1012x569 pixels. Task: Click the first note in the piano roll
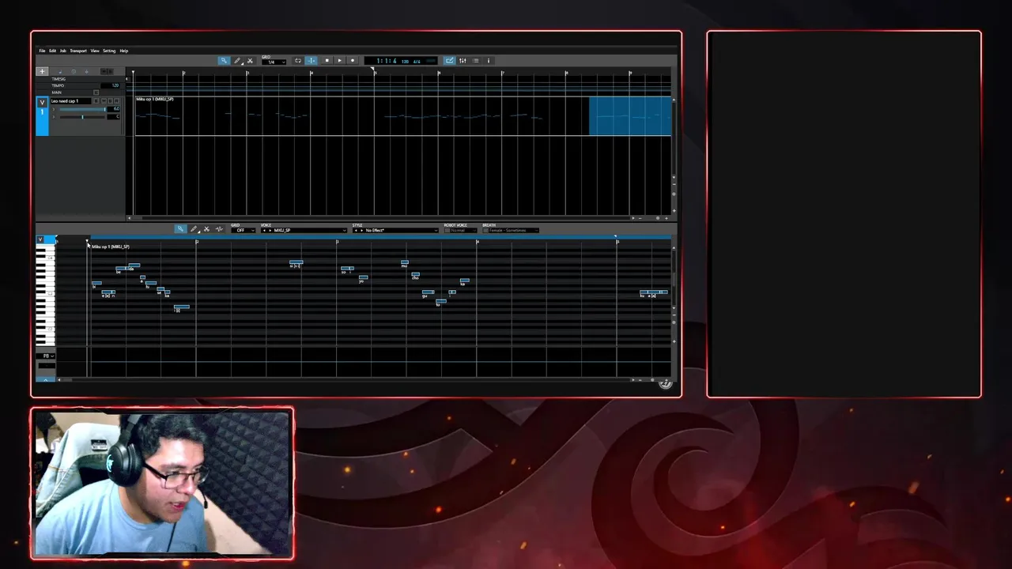[x=96, y=283]
